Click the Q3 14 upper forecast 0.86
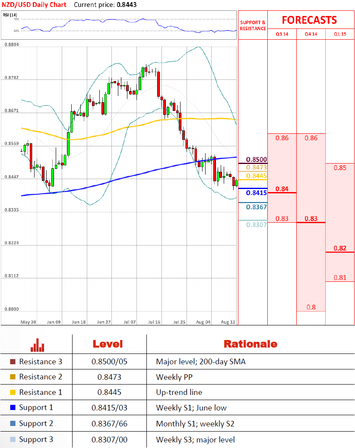 coord(282,138)
